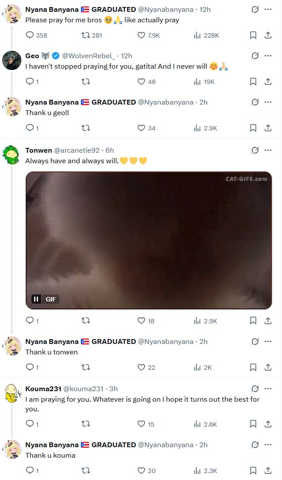Repost the "Thank u kouma" reply

86,470
